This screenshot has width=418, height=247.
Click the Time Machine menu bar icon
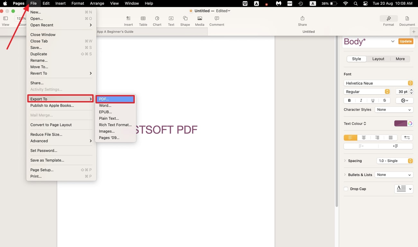click(x=301, y=4)
